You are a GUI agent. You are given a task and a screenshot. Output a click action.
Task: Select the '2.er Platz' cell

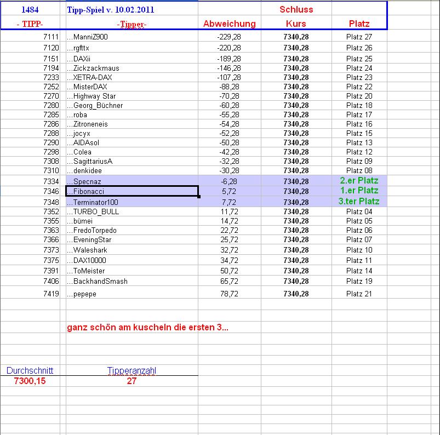[359, 180]
